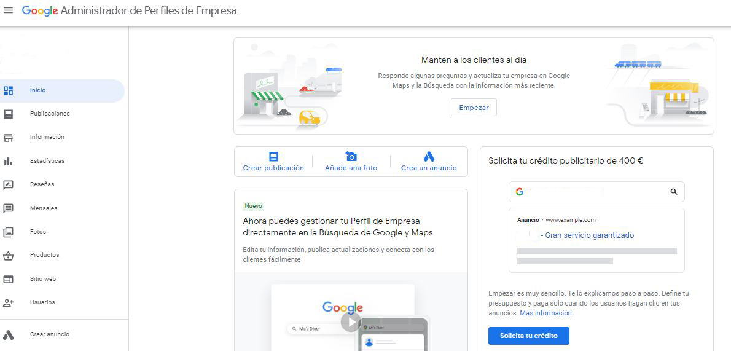Click the Mensajes chat icon

pyautogui.click(x=9, y=208)
